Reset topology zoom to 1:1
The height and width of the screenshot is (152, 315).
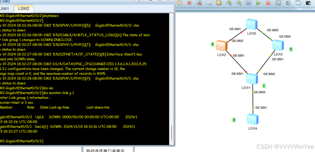249,3
